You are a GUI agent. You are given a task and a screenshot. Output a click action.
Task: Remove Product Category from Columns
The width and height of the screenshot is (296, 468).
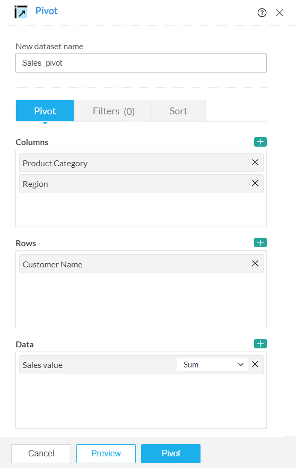click(x=255, y=162)
